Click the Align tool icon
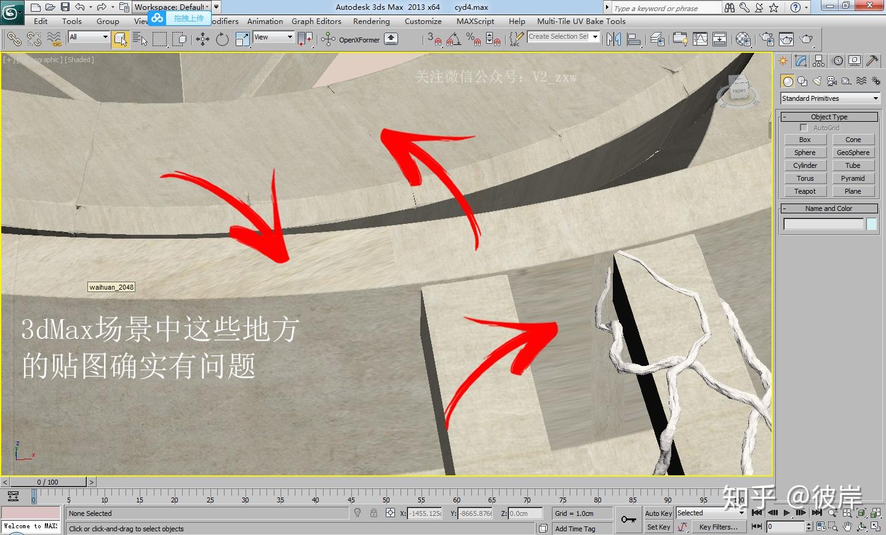Image resolution: width=886 pixels, height=535 pixels. coord(634,39)
